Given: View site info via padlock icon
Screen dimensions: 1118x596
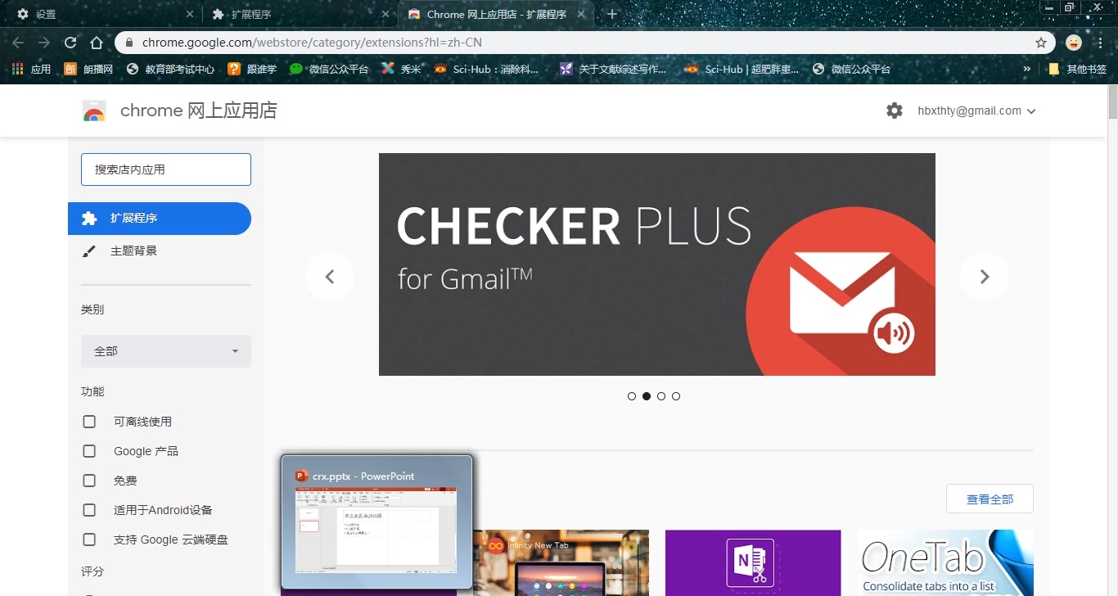Looking at the screenshot, I should click(x=129, y=43).
